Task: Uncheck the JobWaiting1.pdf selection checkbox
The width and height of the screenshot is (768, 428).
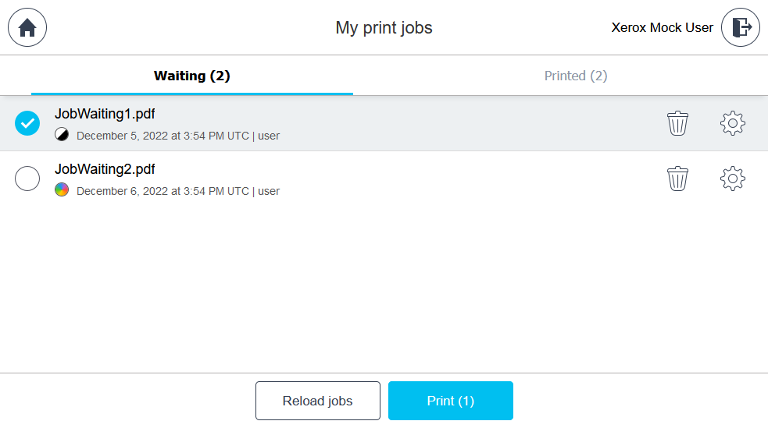Action: [x=27, y=123]
